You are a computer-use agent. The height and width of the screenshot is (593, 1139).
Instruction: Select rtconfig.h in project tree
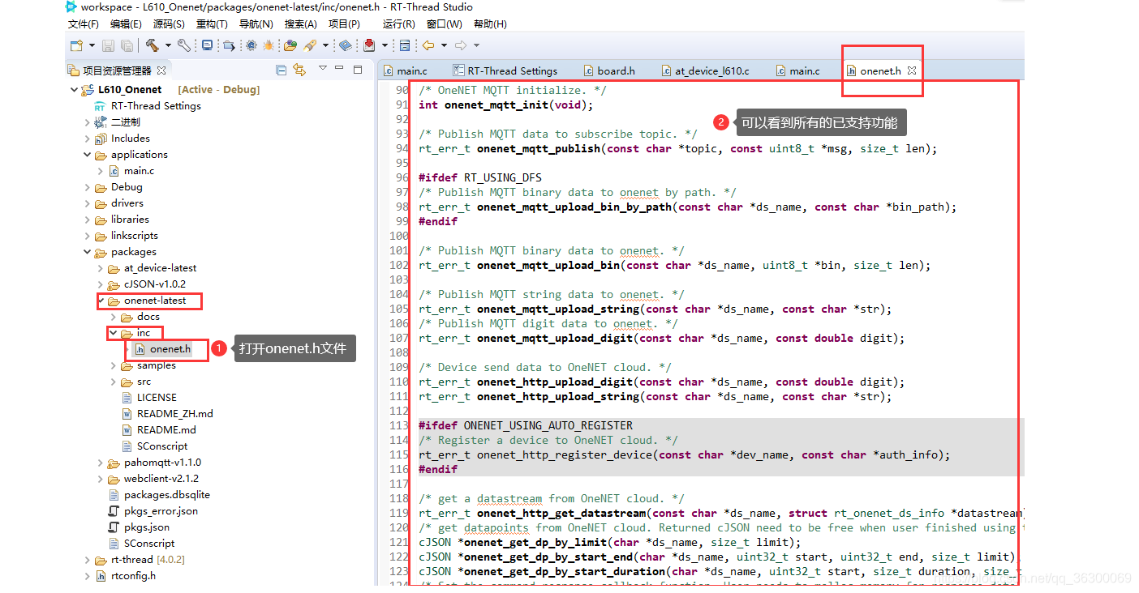pos(125,576)
